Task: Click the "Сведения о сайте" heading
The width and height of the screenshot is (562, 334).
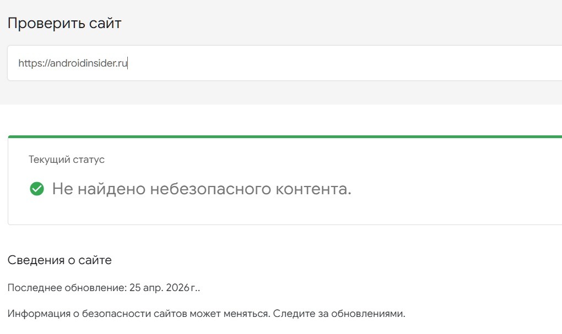Action: pyautogui.click(x=60, y=260)
